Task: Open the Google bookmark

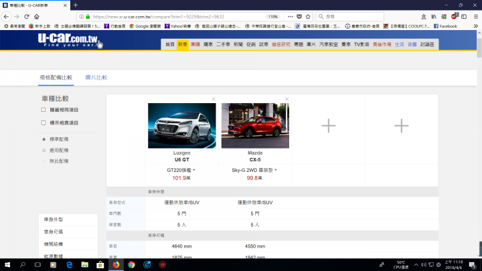Action: [145, 26]
